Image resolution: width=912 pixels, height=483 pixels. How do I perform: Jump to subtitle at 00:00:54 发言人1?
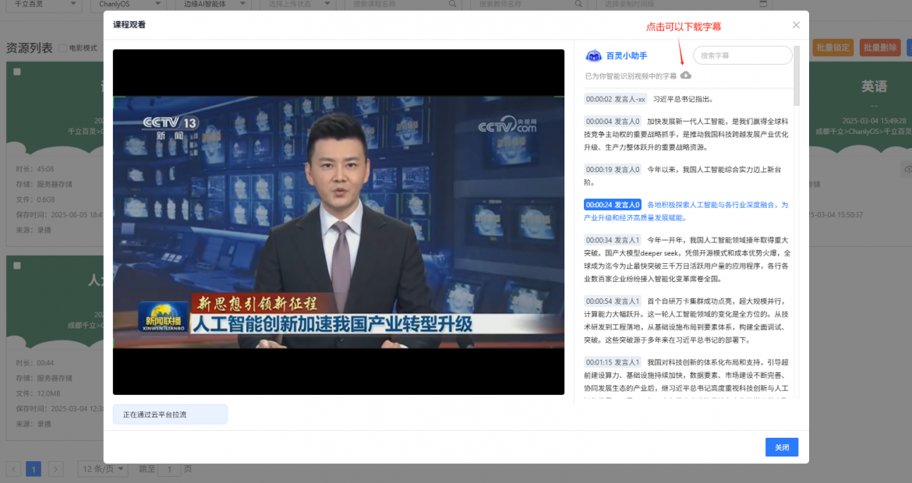tap(613, 301)
